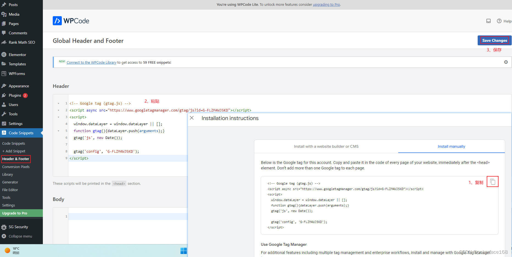Click into the Header code editor line 9
Viewport: 512px width, 257px height.
[x=128, y=158]
